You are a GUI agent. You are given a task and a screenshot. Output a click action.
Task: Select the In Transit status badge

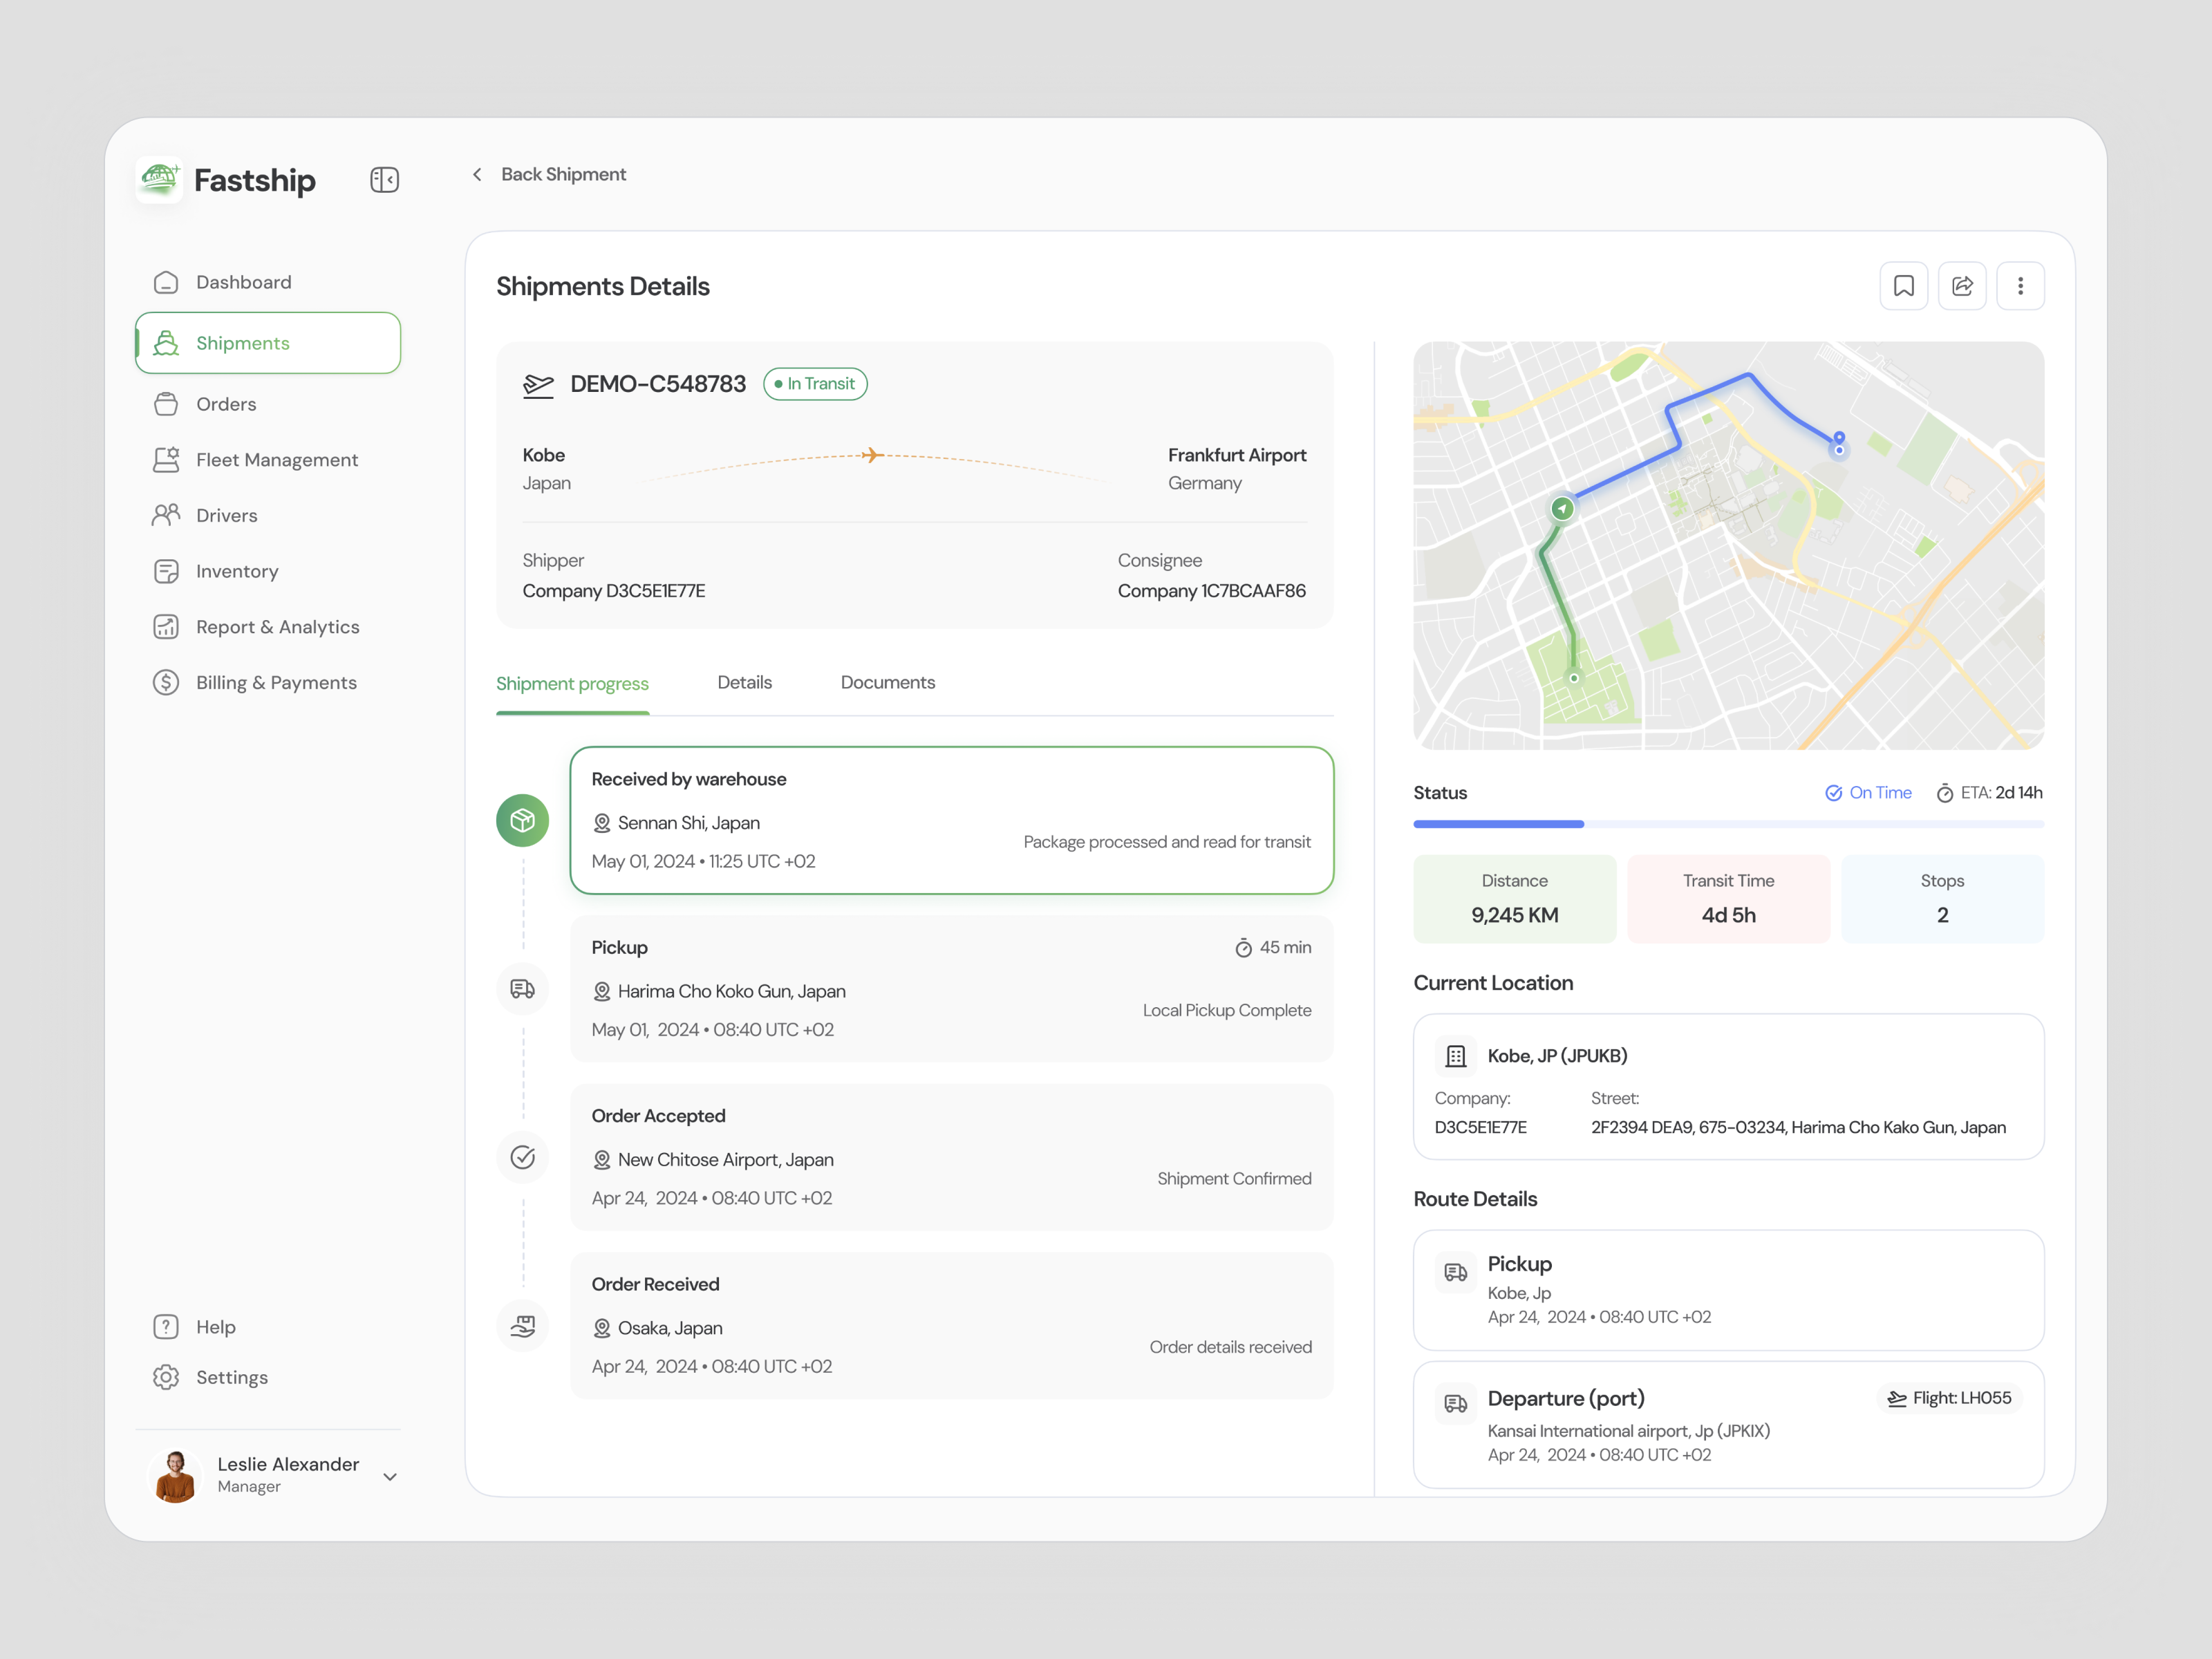[x=815, y=383]
